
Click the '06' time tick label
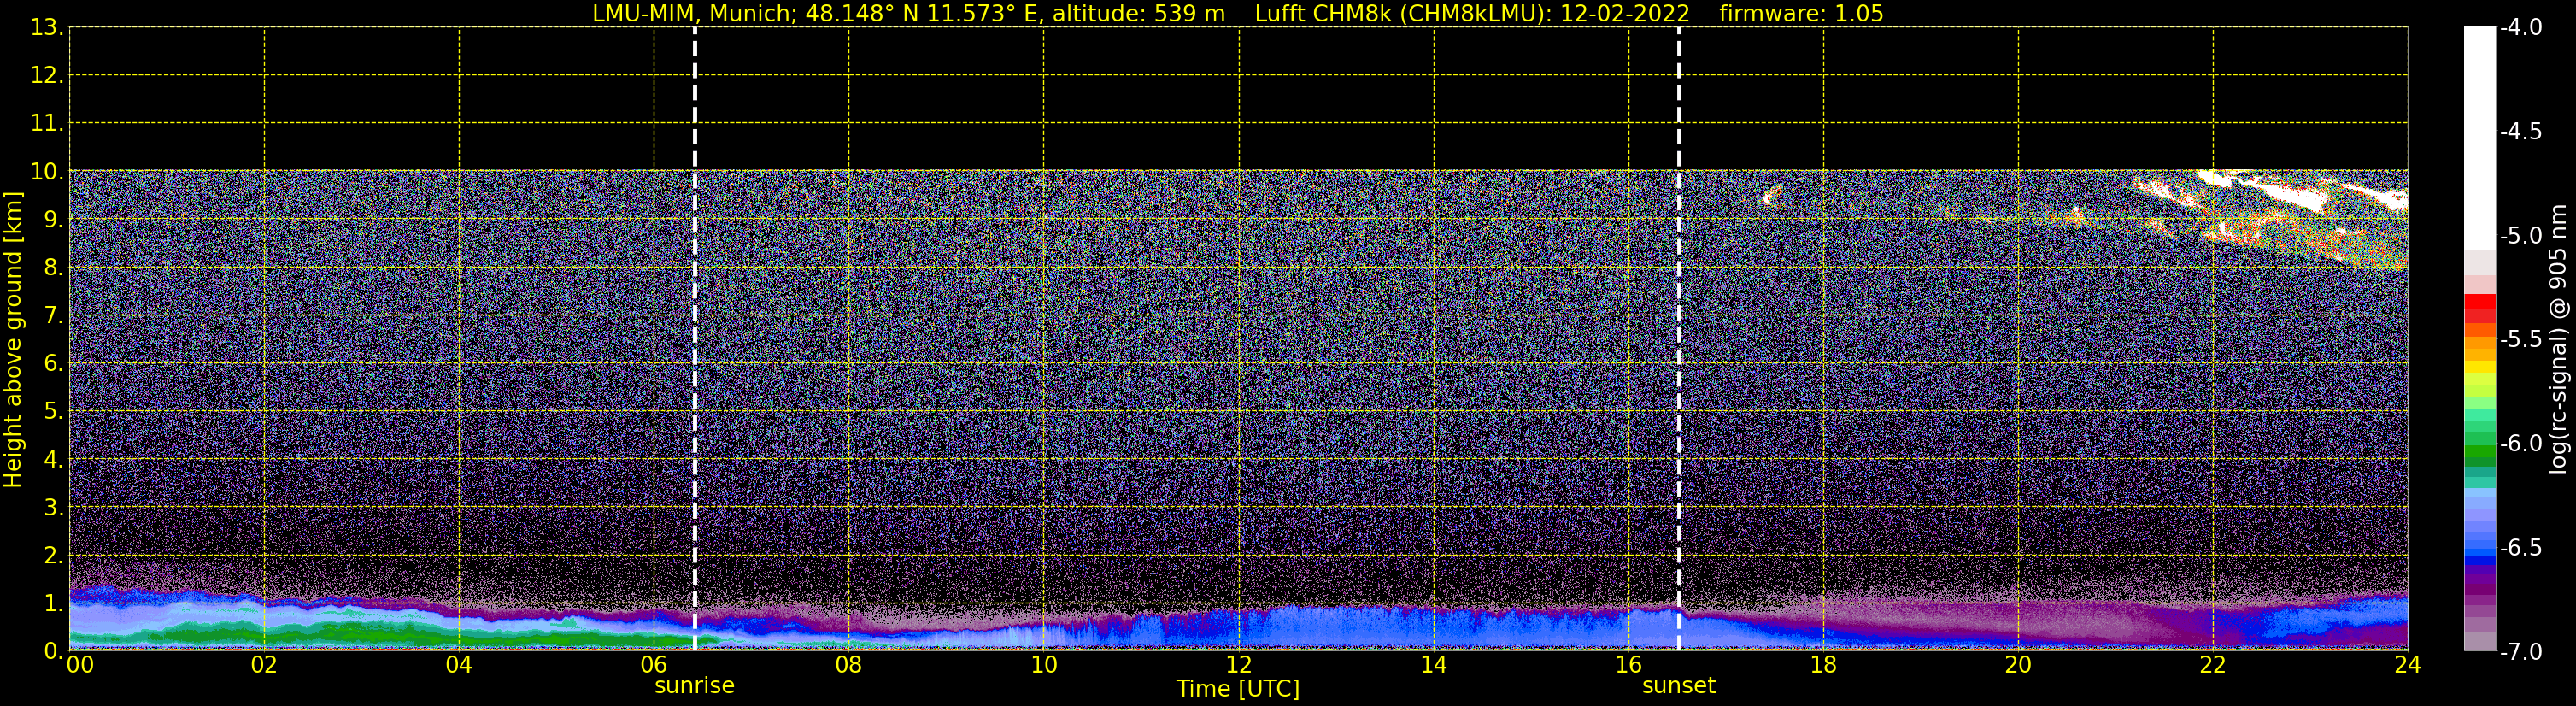[654, 665]
